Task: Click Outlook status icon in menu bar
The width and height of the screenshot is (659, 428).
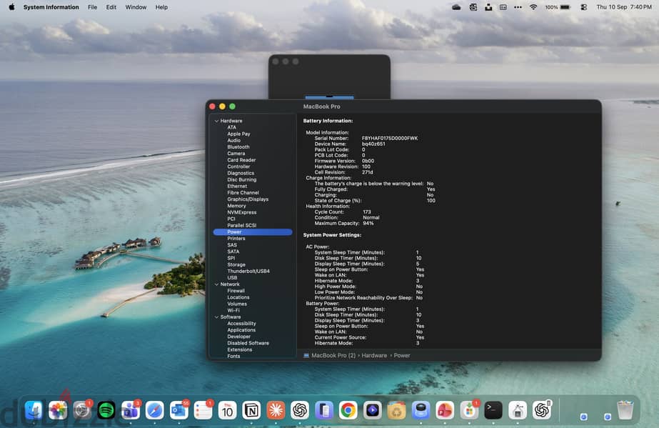Action: 473,7
